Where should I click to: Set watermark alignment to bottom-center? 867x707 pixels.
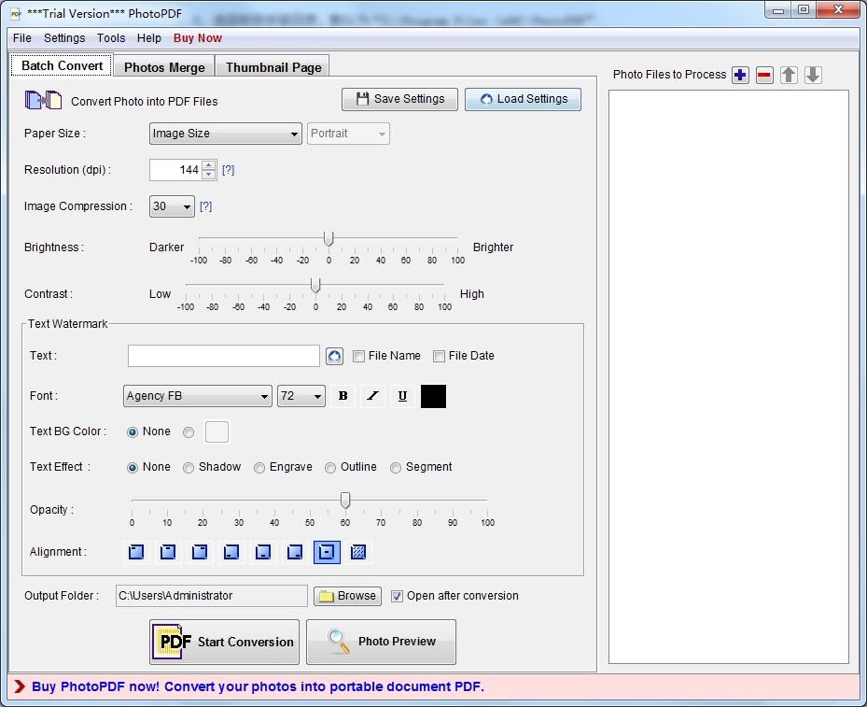263,552
